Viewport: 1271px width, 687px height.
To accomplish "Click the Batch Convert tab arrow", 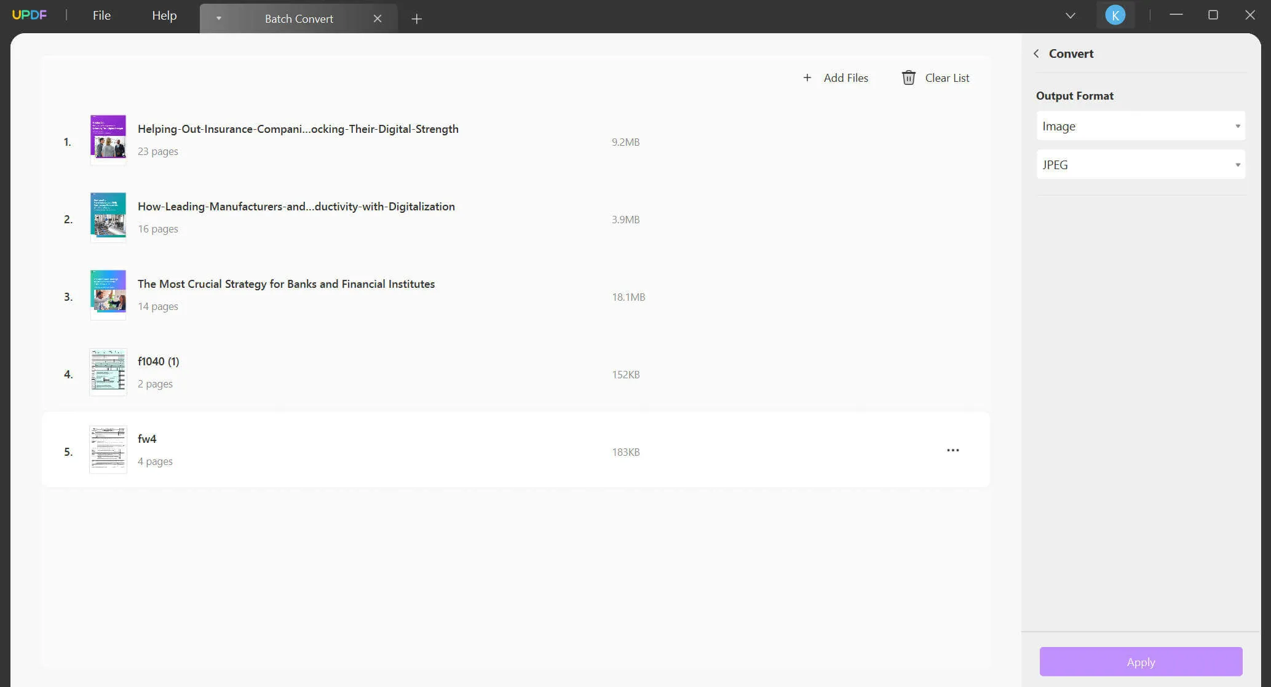I will click(x=218, y=18).
